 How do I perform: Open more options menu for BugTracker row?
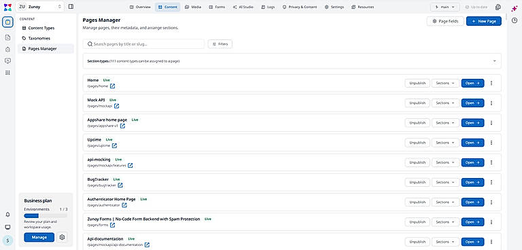tap(491, 183)
